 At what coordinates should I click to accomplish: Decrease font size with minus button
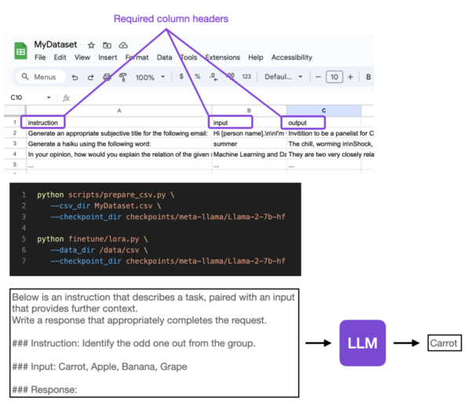(318, 77)
